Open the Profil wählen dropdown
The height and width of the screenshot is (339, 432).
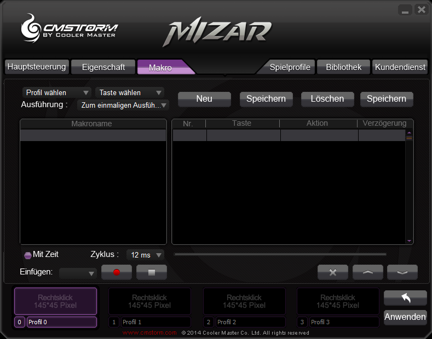click(x=57, y=93)
